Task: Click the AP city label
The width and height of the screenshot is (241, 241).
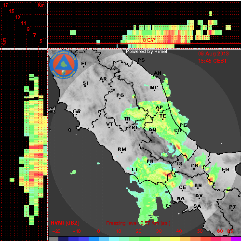Action: pos(160,107)
